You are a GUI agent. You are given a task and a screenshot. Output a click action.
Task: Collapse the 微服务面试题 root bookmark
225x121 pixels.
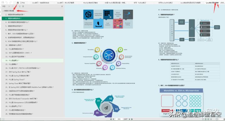pyautogui.click(x=3, y=11)
